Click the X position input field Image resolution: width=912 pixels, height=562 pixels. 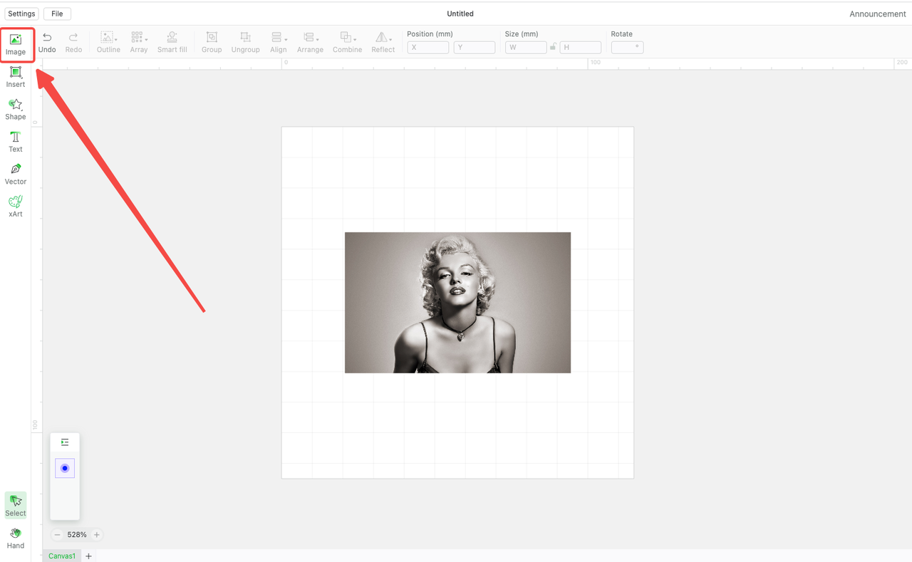427,47
